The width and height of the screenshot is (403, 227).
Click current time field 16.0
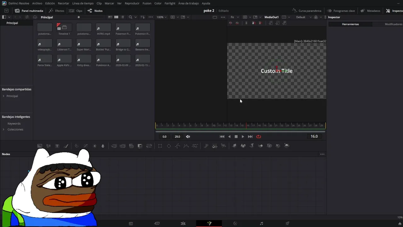[314, 137]
